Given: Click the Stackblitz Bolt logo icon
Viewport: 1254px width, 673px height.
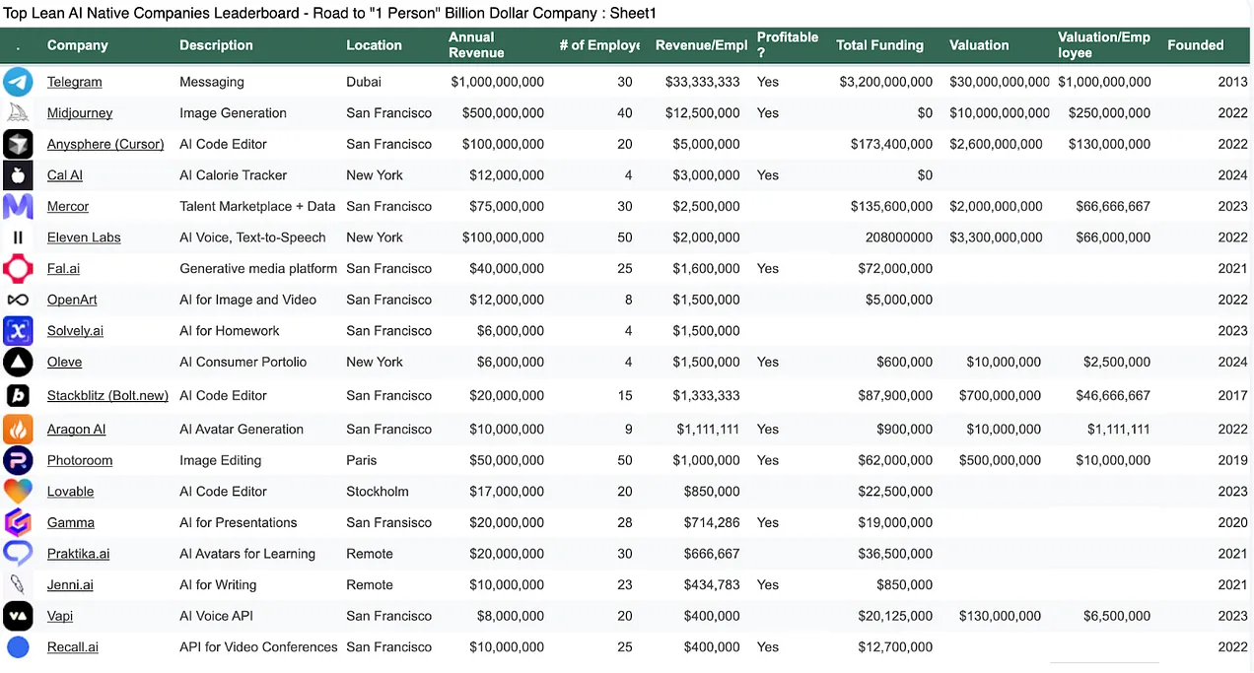Looking at the screenshot, I should pyautogui.click(x=18, y=395).
